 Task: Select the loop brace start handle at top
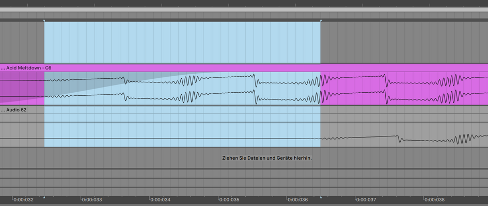pyautogui.click(x=44, y=21)
